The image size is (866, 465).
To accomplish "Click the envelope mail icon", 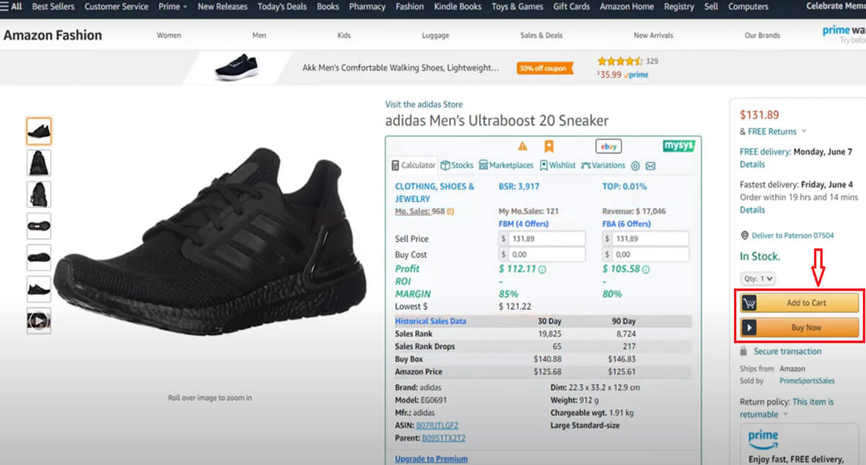I will click(x=650, y=166).
